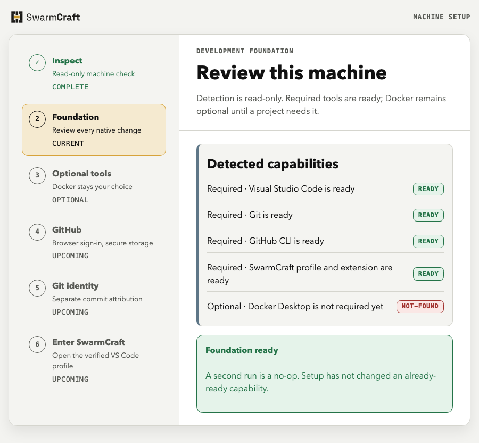Click 'A second run is a no-op' message
Screen dimensions: 479x443
coord(320,382)
